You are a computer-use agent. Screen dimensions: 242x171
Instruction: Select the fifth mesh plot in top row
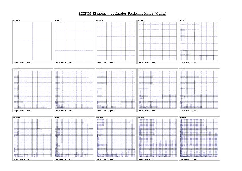coord(199,41)
